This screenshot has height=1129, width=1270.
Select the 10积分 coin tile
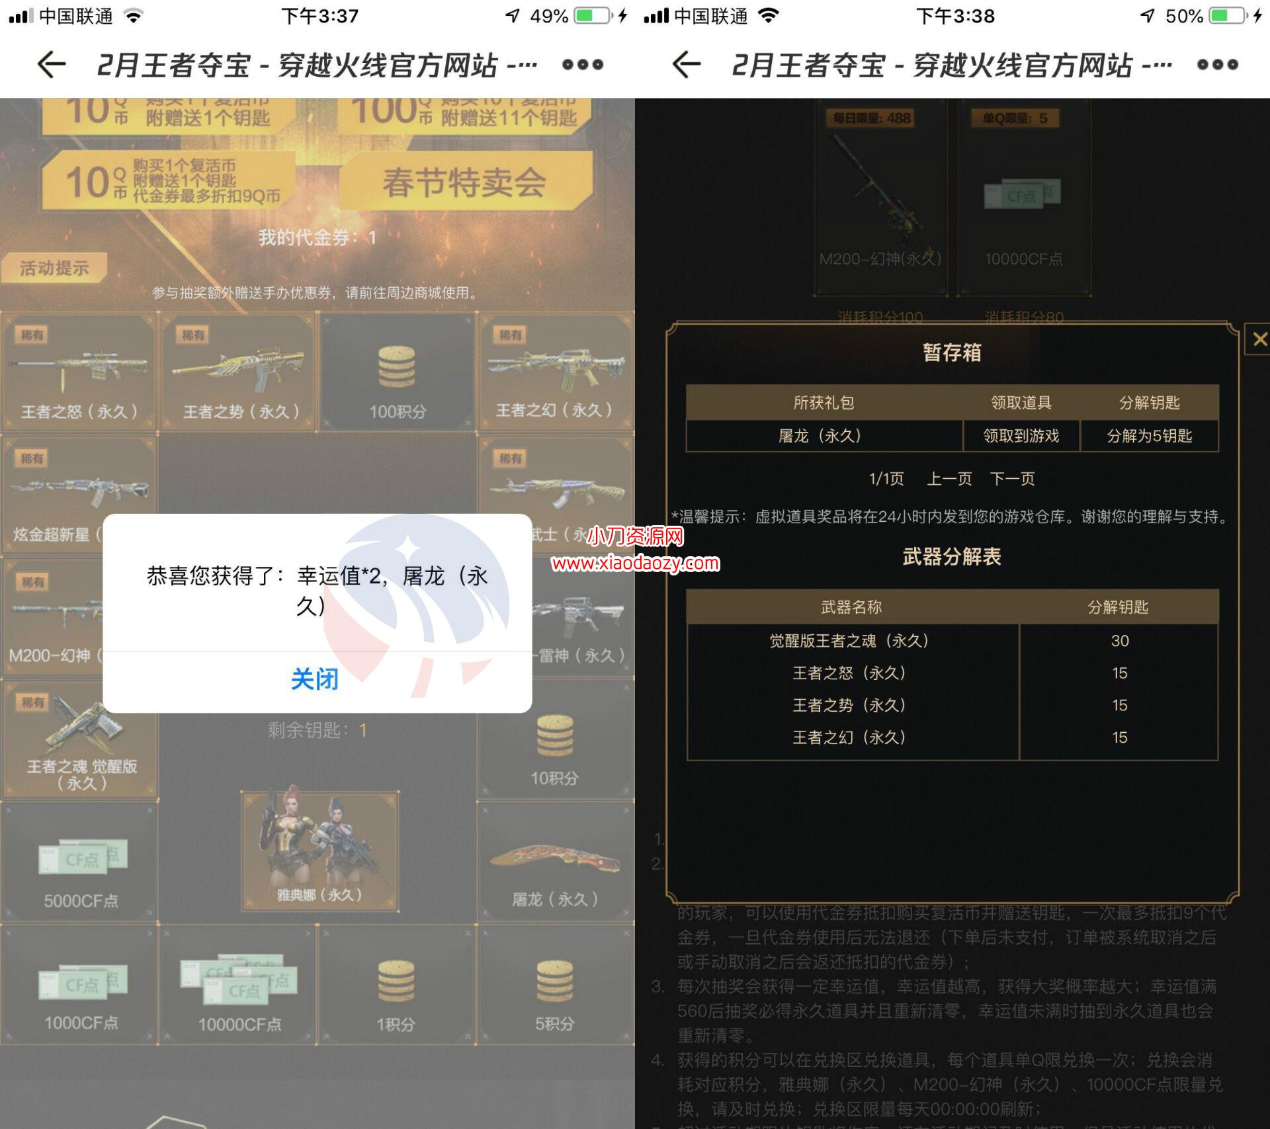click(556, 739)
